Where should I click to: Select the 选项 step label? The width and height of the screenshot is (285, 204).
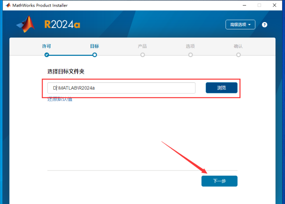point(190,46)
